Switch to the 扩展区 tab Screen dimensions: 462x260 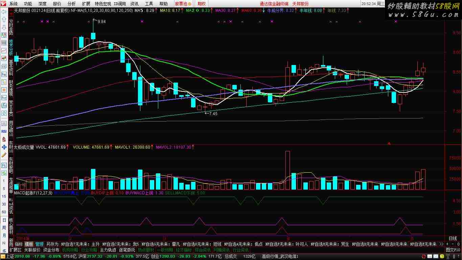click(x=15, y=250)
